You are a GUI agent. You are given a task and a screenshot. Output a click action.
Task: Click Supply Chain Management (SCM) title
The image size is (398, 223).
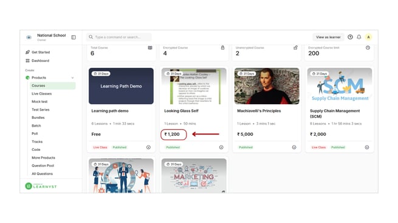[x=335, y=114]
